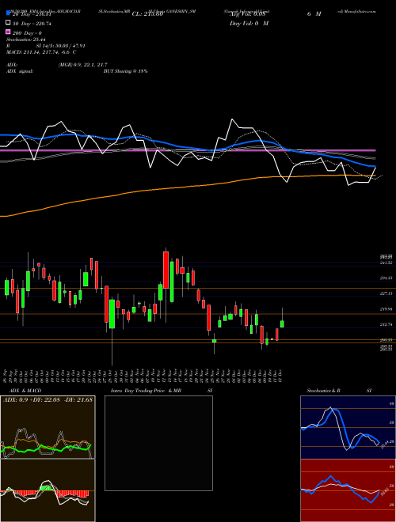Click the 'Day Vol: 0 M' value

249,23
